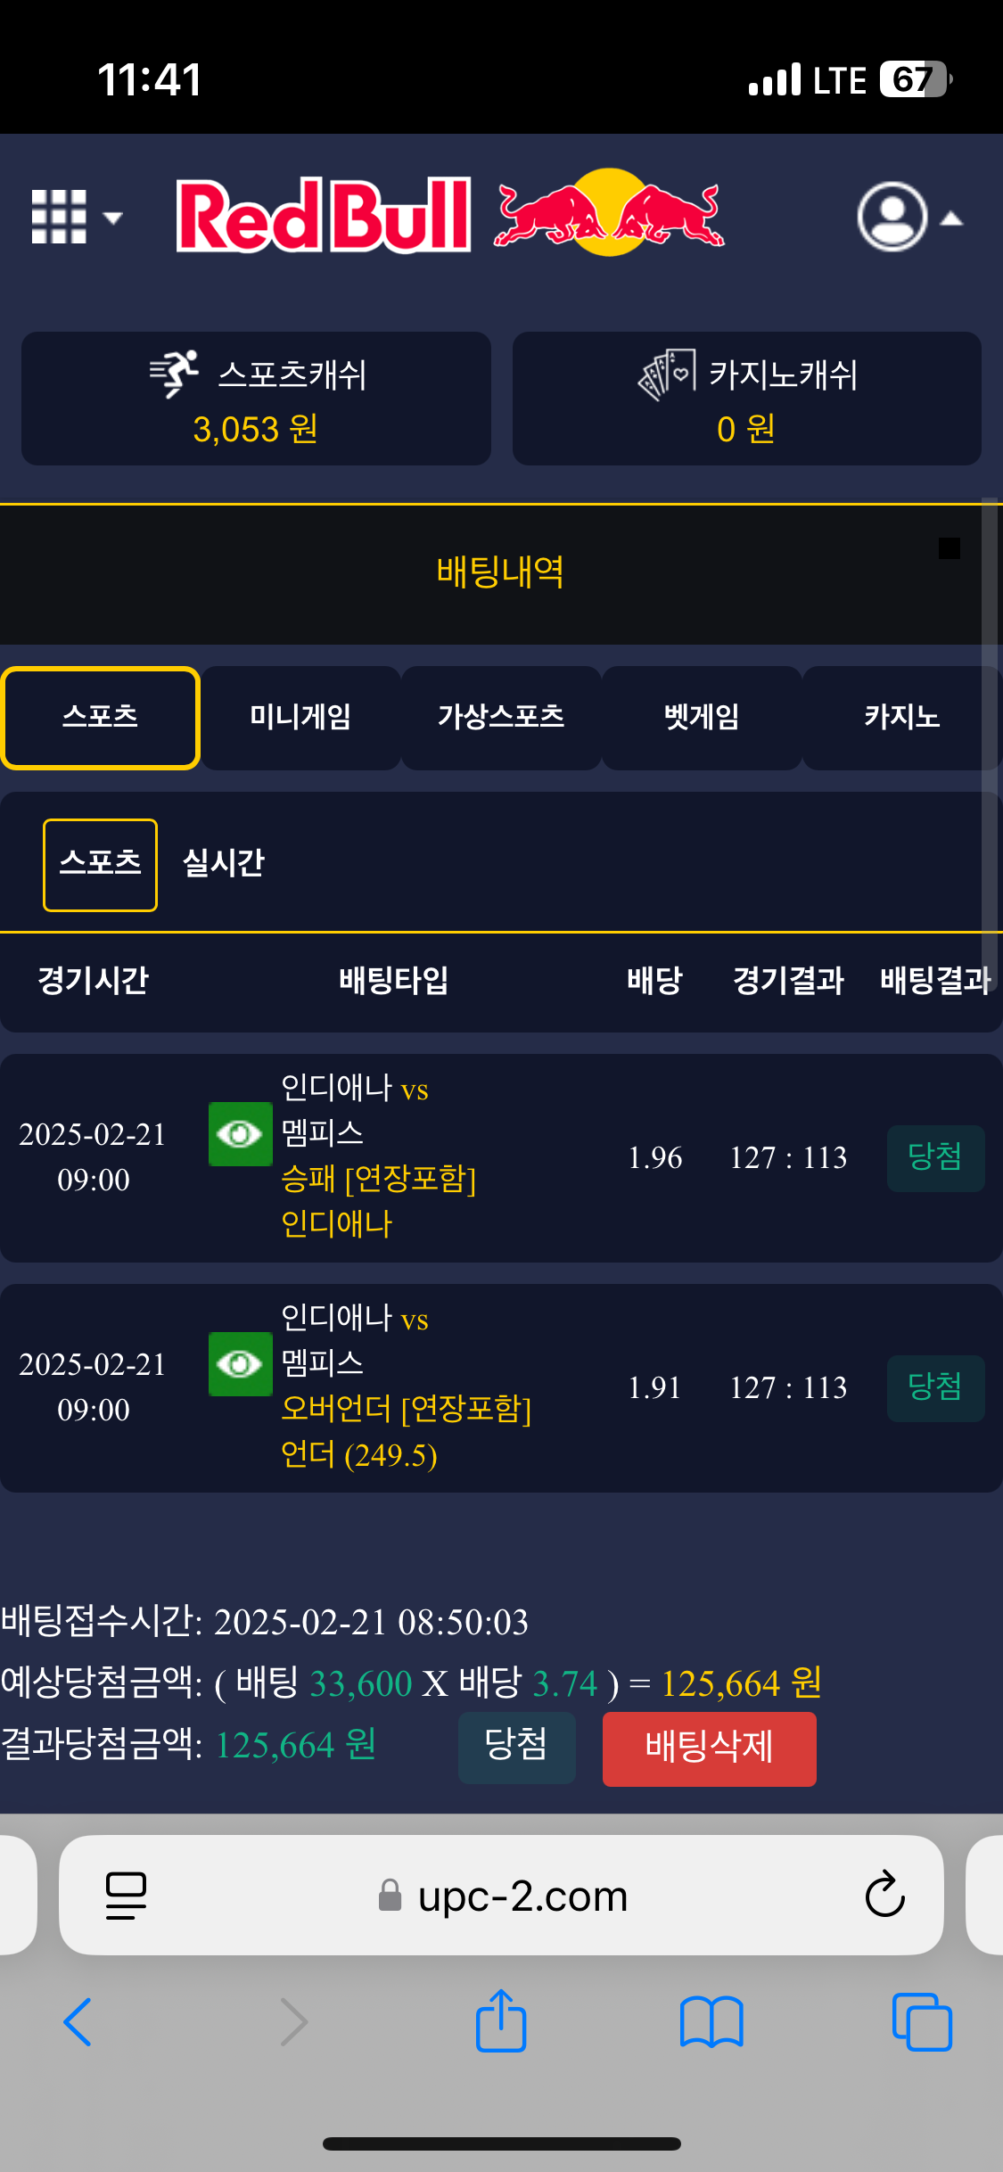Select the 실시간 sub-tab
Image resolution: width=1003 pixels, height=2172 pixels.
[x=224, y=864]
